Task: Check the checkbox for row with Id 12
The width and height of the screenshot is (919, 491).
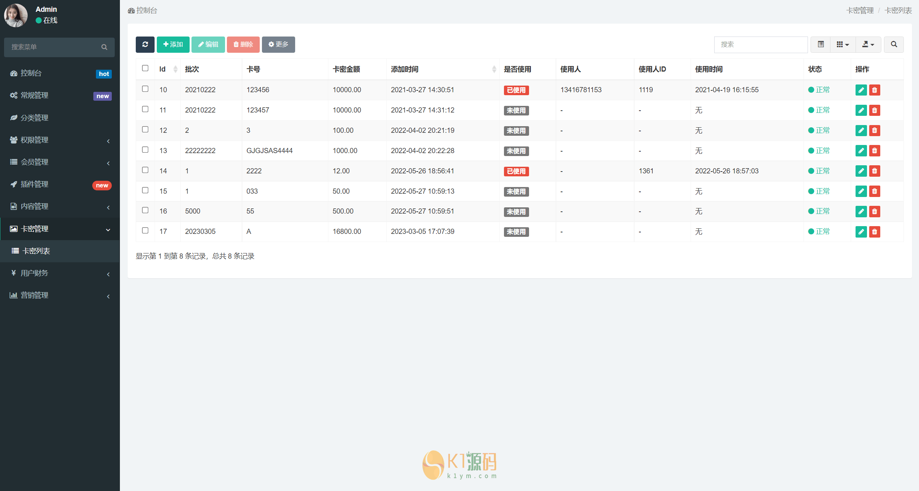Action: (145, 129)
